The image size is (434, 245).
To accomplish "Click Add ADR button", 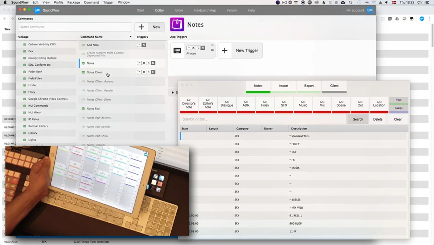I will 246,105.
